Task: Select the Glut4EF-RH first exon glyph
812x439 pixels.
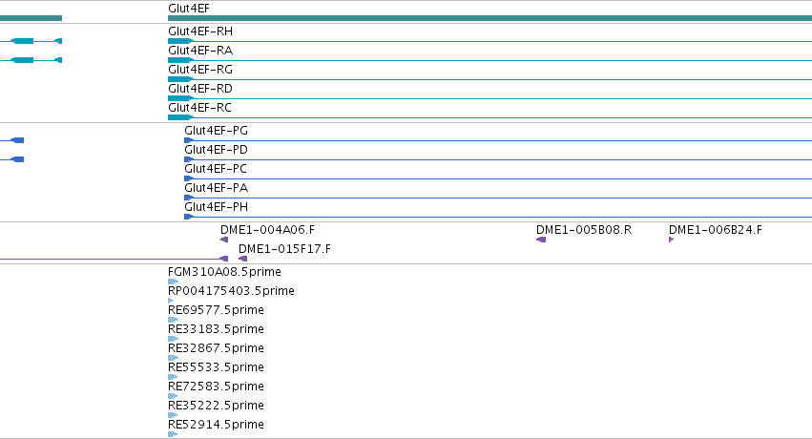Action: (180, 41)
